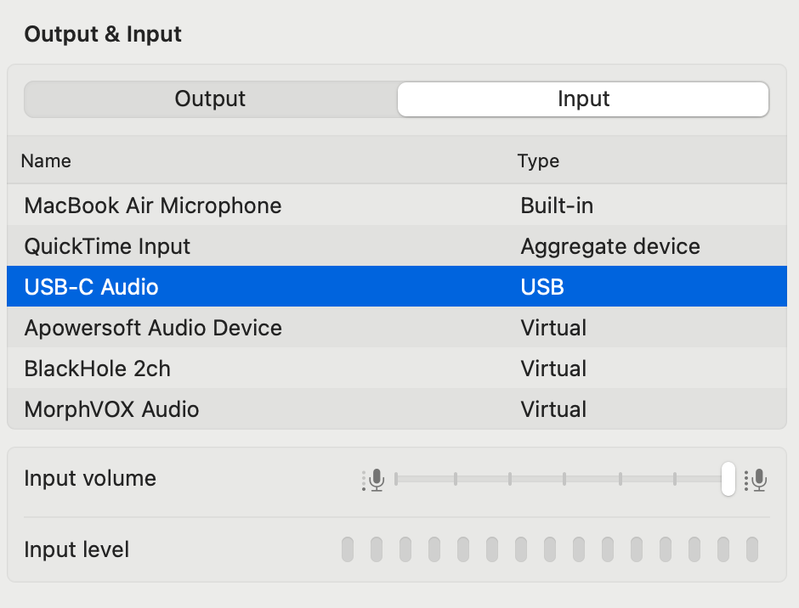Pick Apowersoft Audio Device input

153,328
